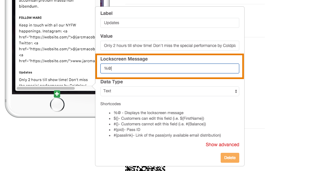Click the Shortcodes heading
Screen dimensions: 328x171
pos(110,104)
